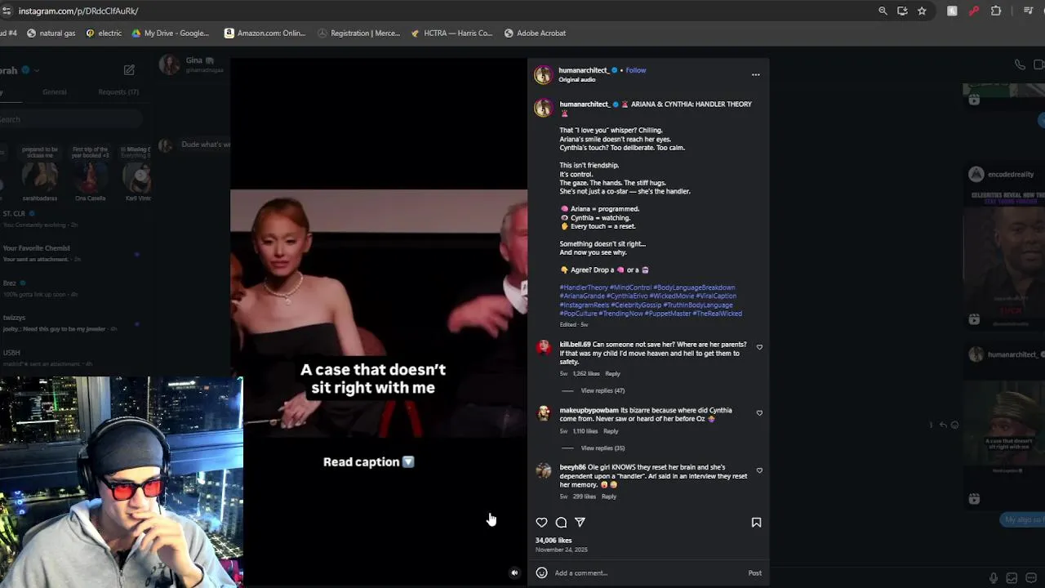Click the white square extension icon
1045x588 pixels.
pos(952,11)
